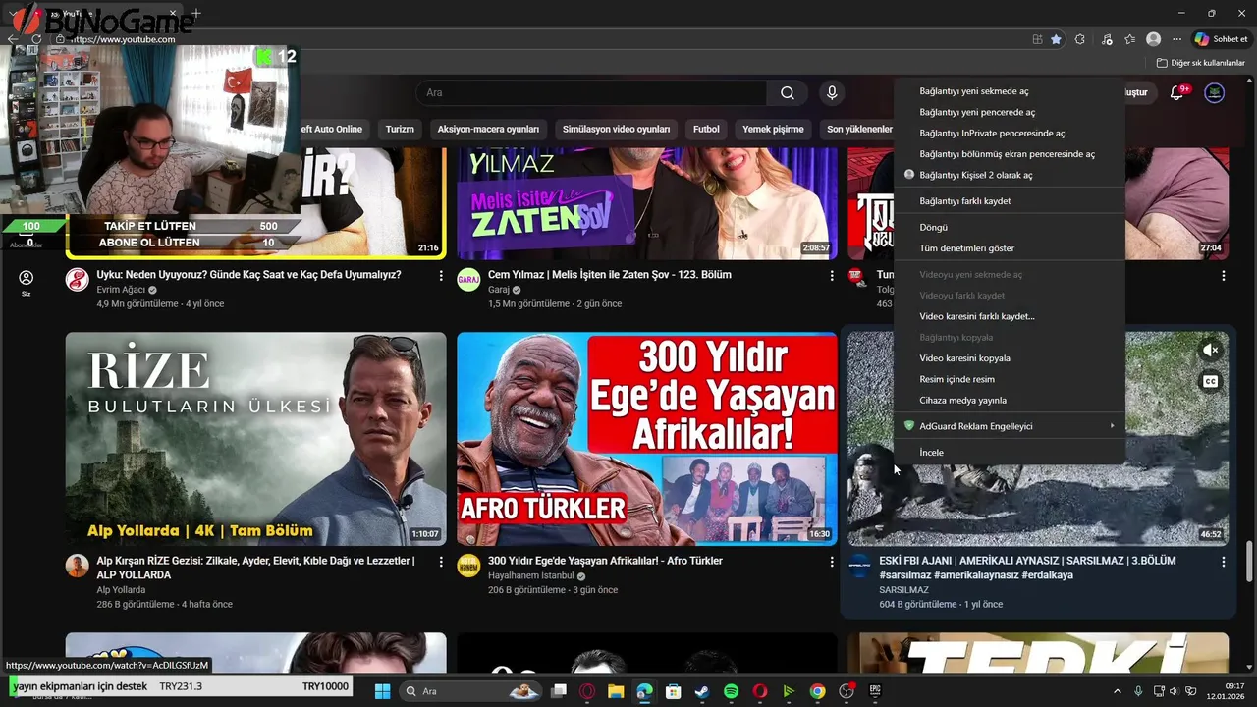Open the Alp Yollarda channel name link
Screen dimensions: 1257x707
[x=121, y=590]
